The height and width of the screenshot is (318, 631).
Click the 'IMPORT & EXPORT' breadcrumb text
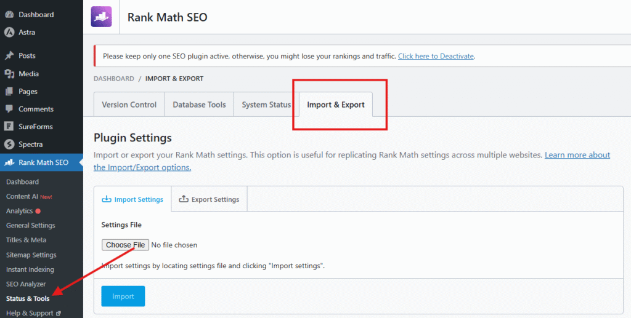click(174, 79)
